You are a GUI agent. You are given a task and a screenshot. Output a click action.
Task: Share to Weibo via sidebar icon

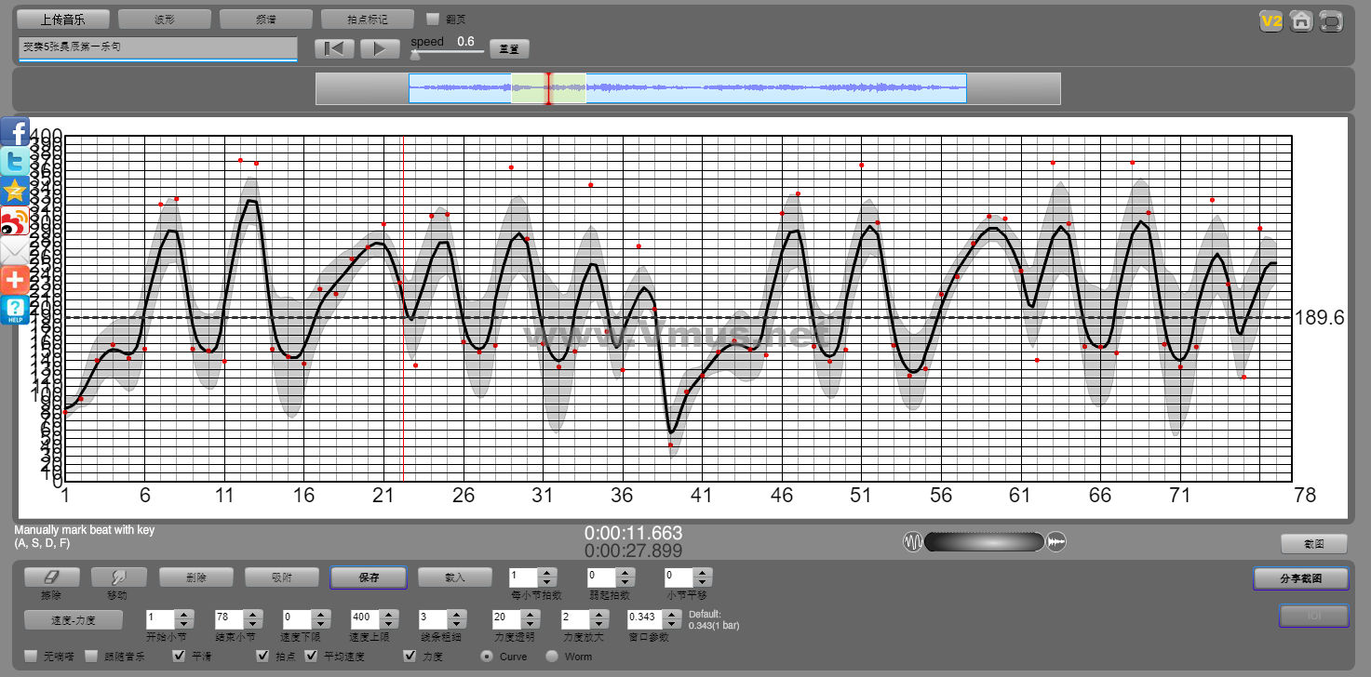(x=15, y=221)
